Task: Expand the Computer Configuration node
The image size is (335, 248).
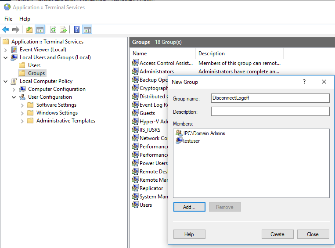Action: tap(14, 89)
